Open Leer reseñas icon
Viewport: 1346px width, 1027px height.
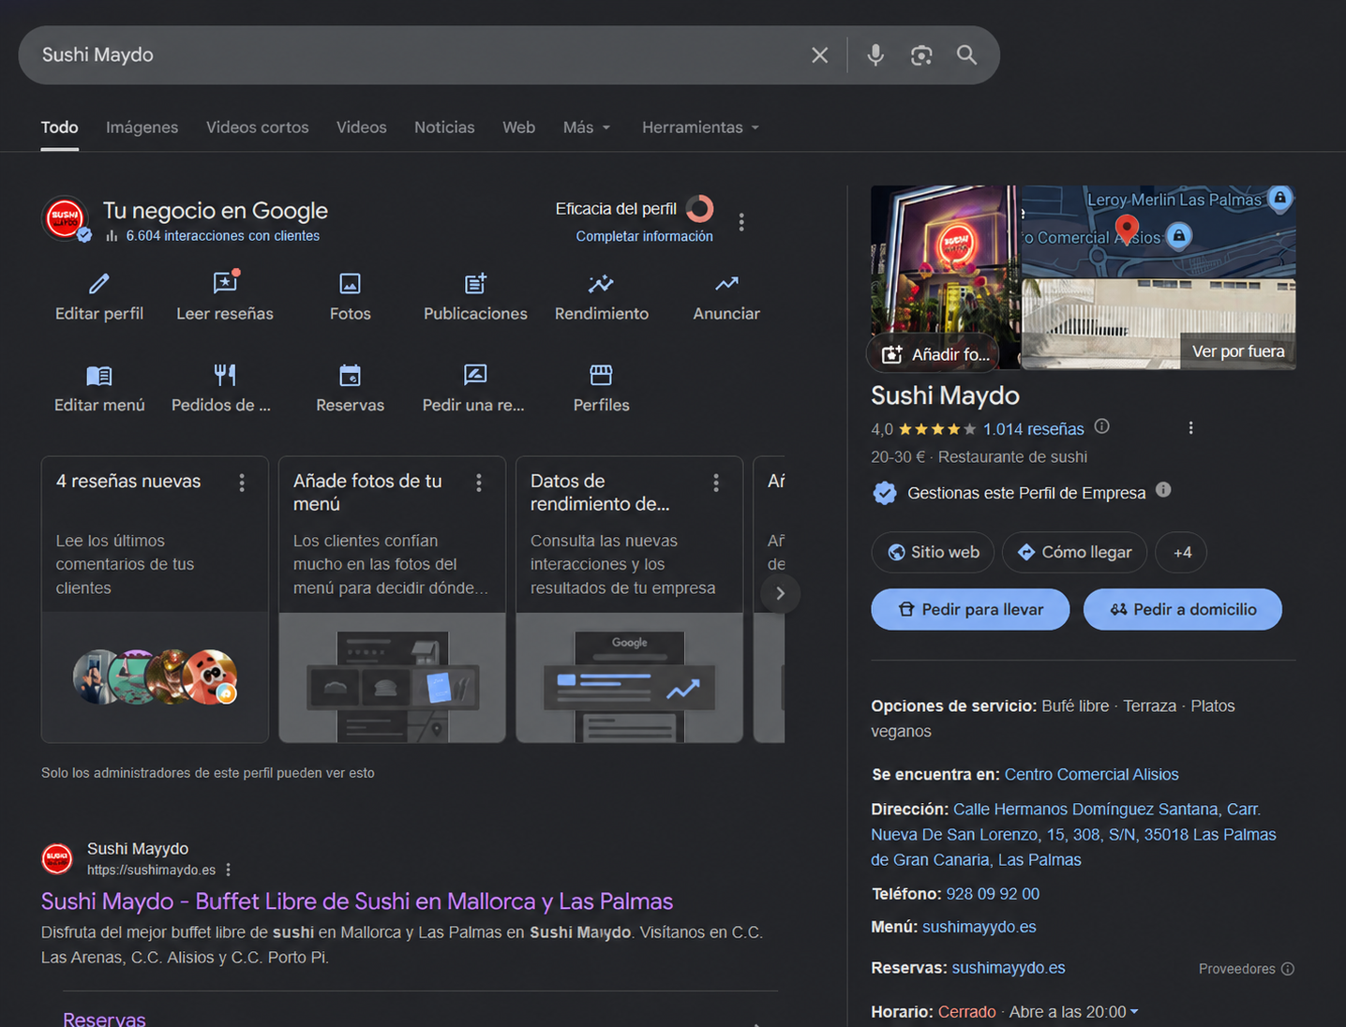pyautogui.click(x=225, y=283)
